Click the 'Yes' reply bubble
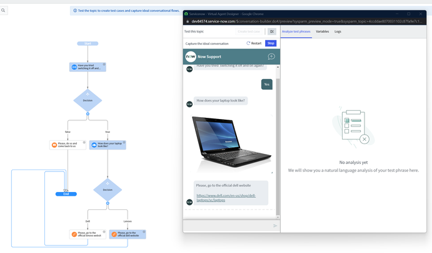432x253 pixels. pyautogui.click(x=267, y=84)
